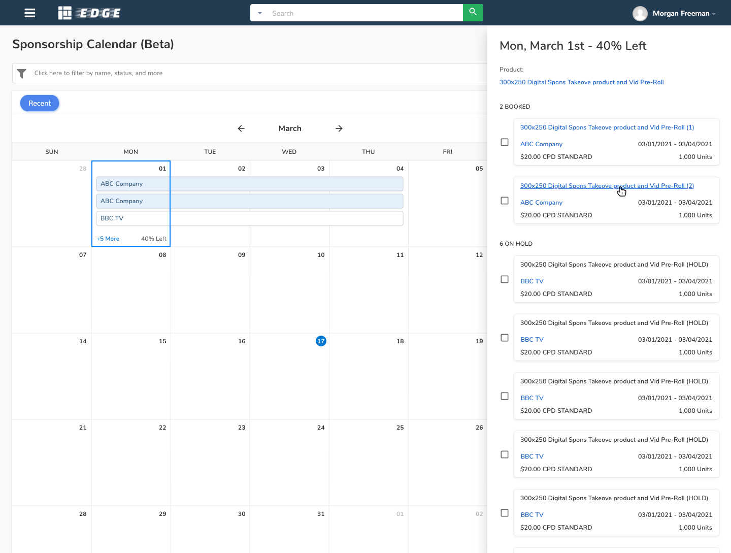Viewport: 731px width, 553px height.
Task: Check the second booked ABC Company item
Action: 505,201
